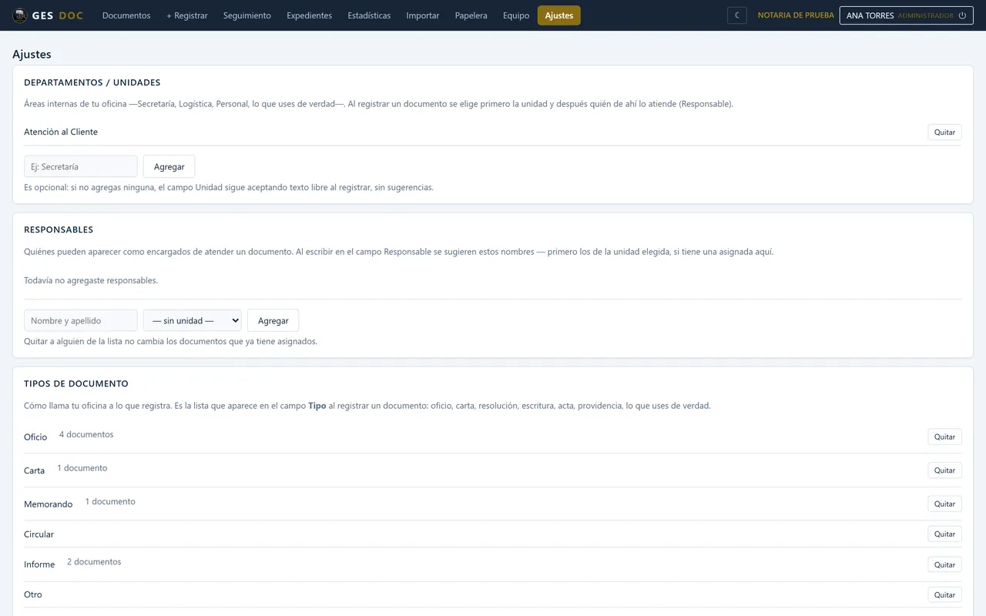Click Agregar next to Secretaría field
This screenshot has width=986, height=616.
click(169, 166)
